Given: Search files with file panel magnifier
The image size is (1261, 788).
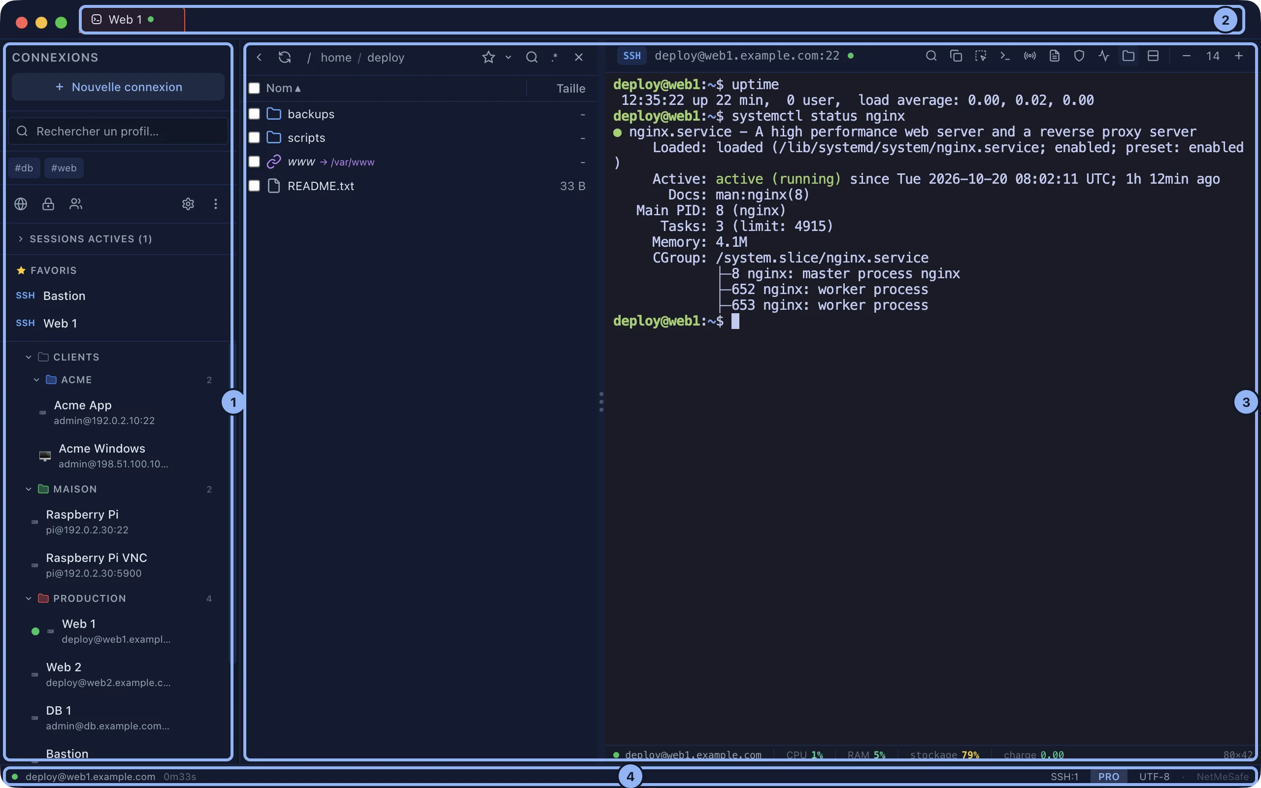Looking at the screenshot, I should click(531, 57).
